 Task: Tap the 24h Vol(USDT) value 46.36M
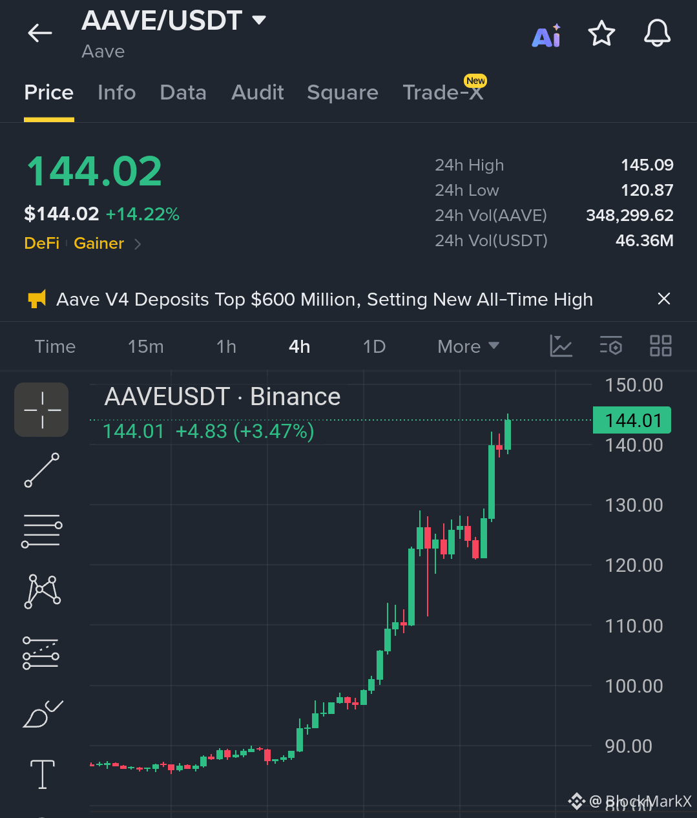tap(645, 240)
